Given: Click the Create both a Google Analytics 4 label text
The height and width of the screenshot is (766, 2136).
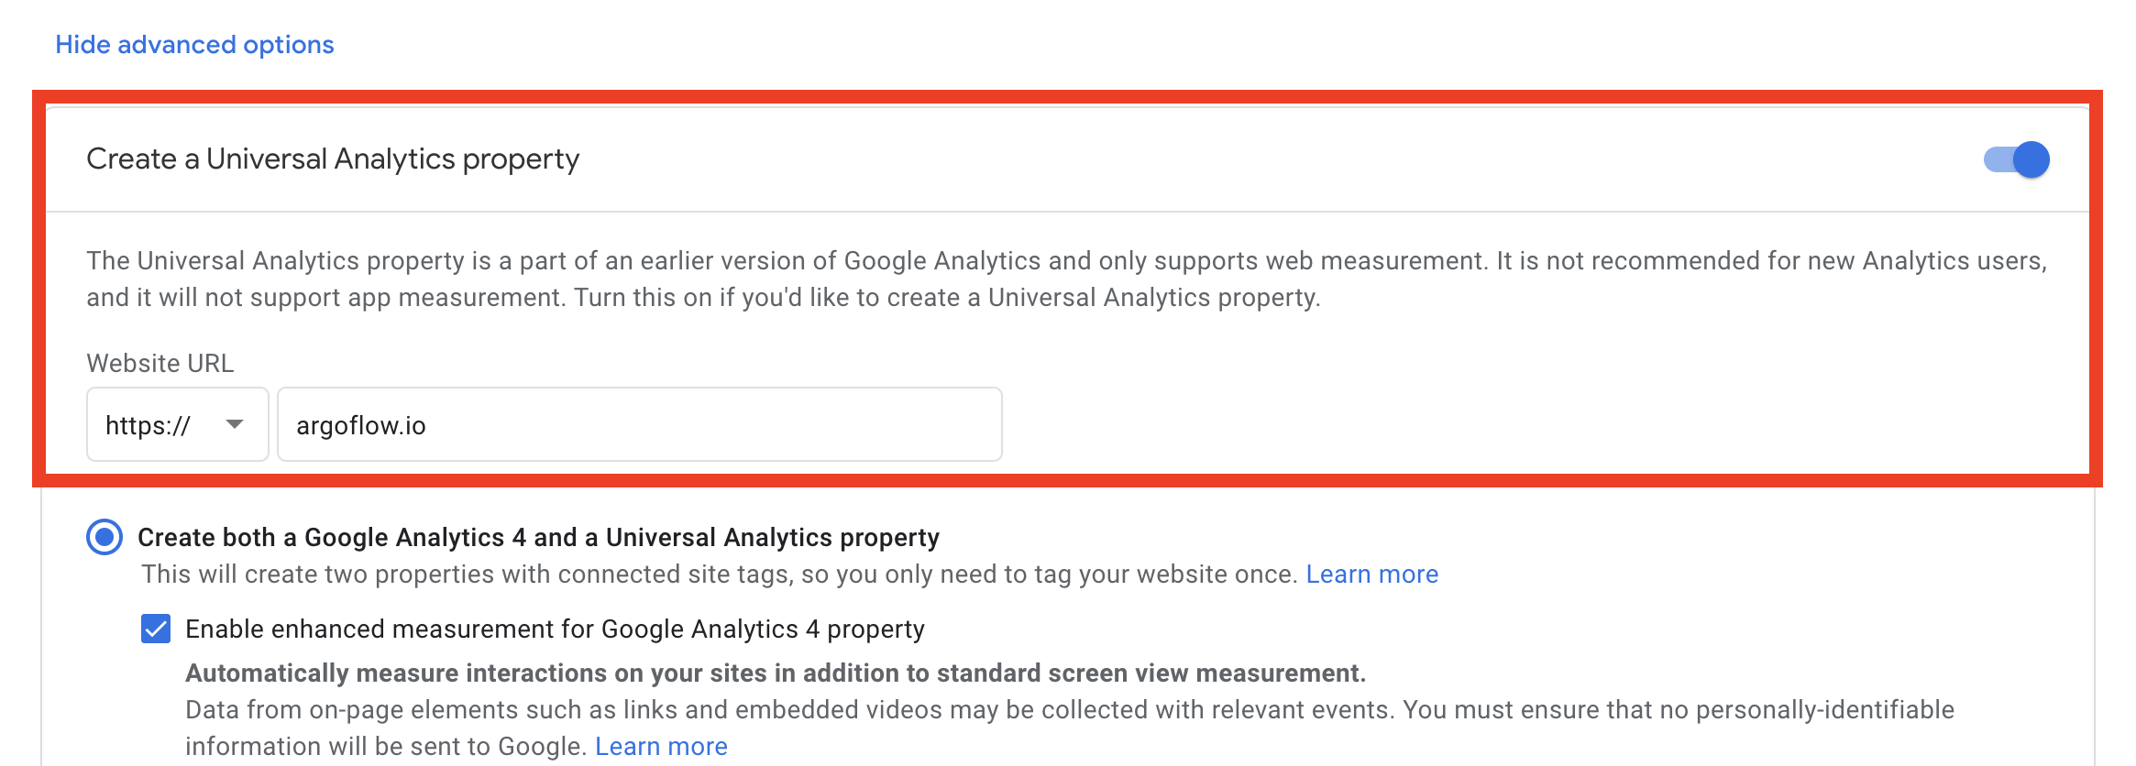Looking at the screenshot, I should click(538, 537).
